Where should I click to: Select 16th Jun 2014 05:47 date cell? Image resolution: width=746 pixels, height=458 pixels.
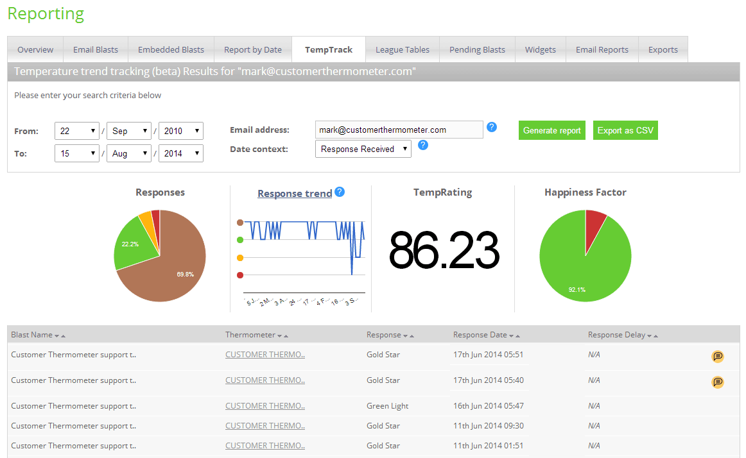coord(488,405)
